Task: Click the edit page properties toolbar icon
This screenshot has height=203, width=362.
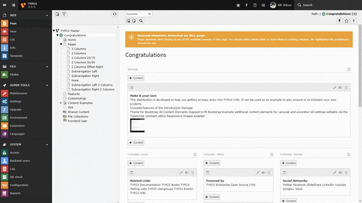Action: coord(134,21)
